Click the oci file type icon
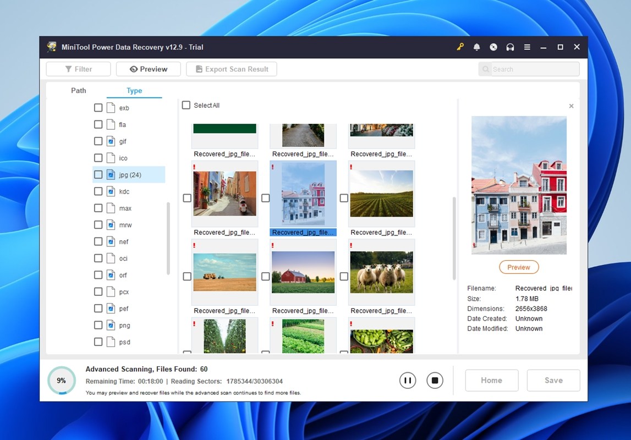The width and height of the screenshot is (631, 440). coord(111,258)
